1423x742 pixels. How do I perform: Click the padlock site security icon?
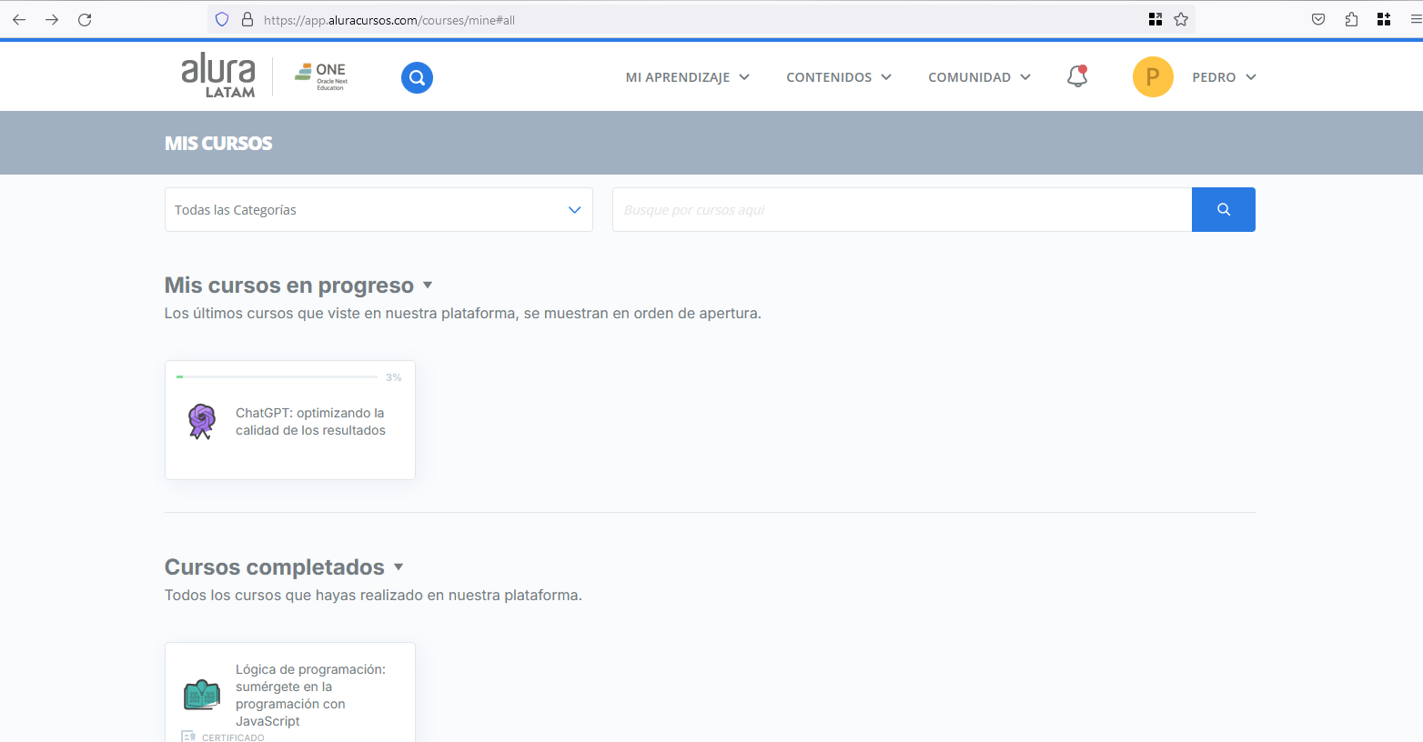point(247,19)
